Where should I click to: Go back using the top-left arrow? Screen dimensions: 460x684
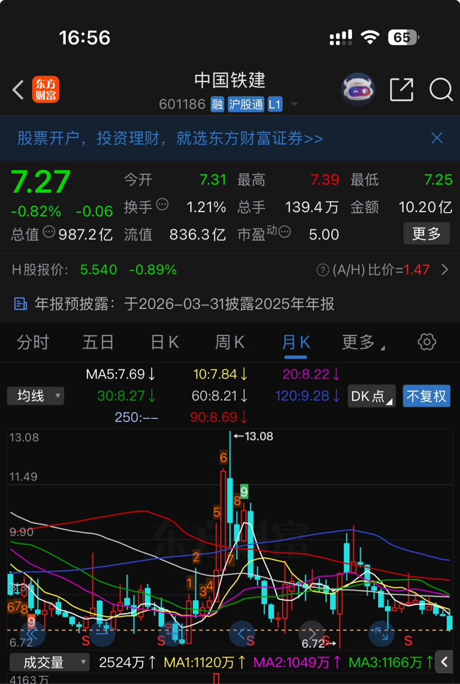tap(18, 90)
